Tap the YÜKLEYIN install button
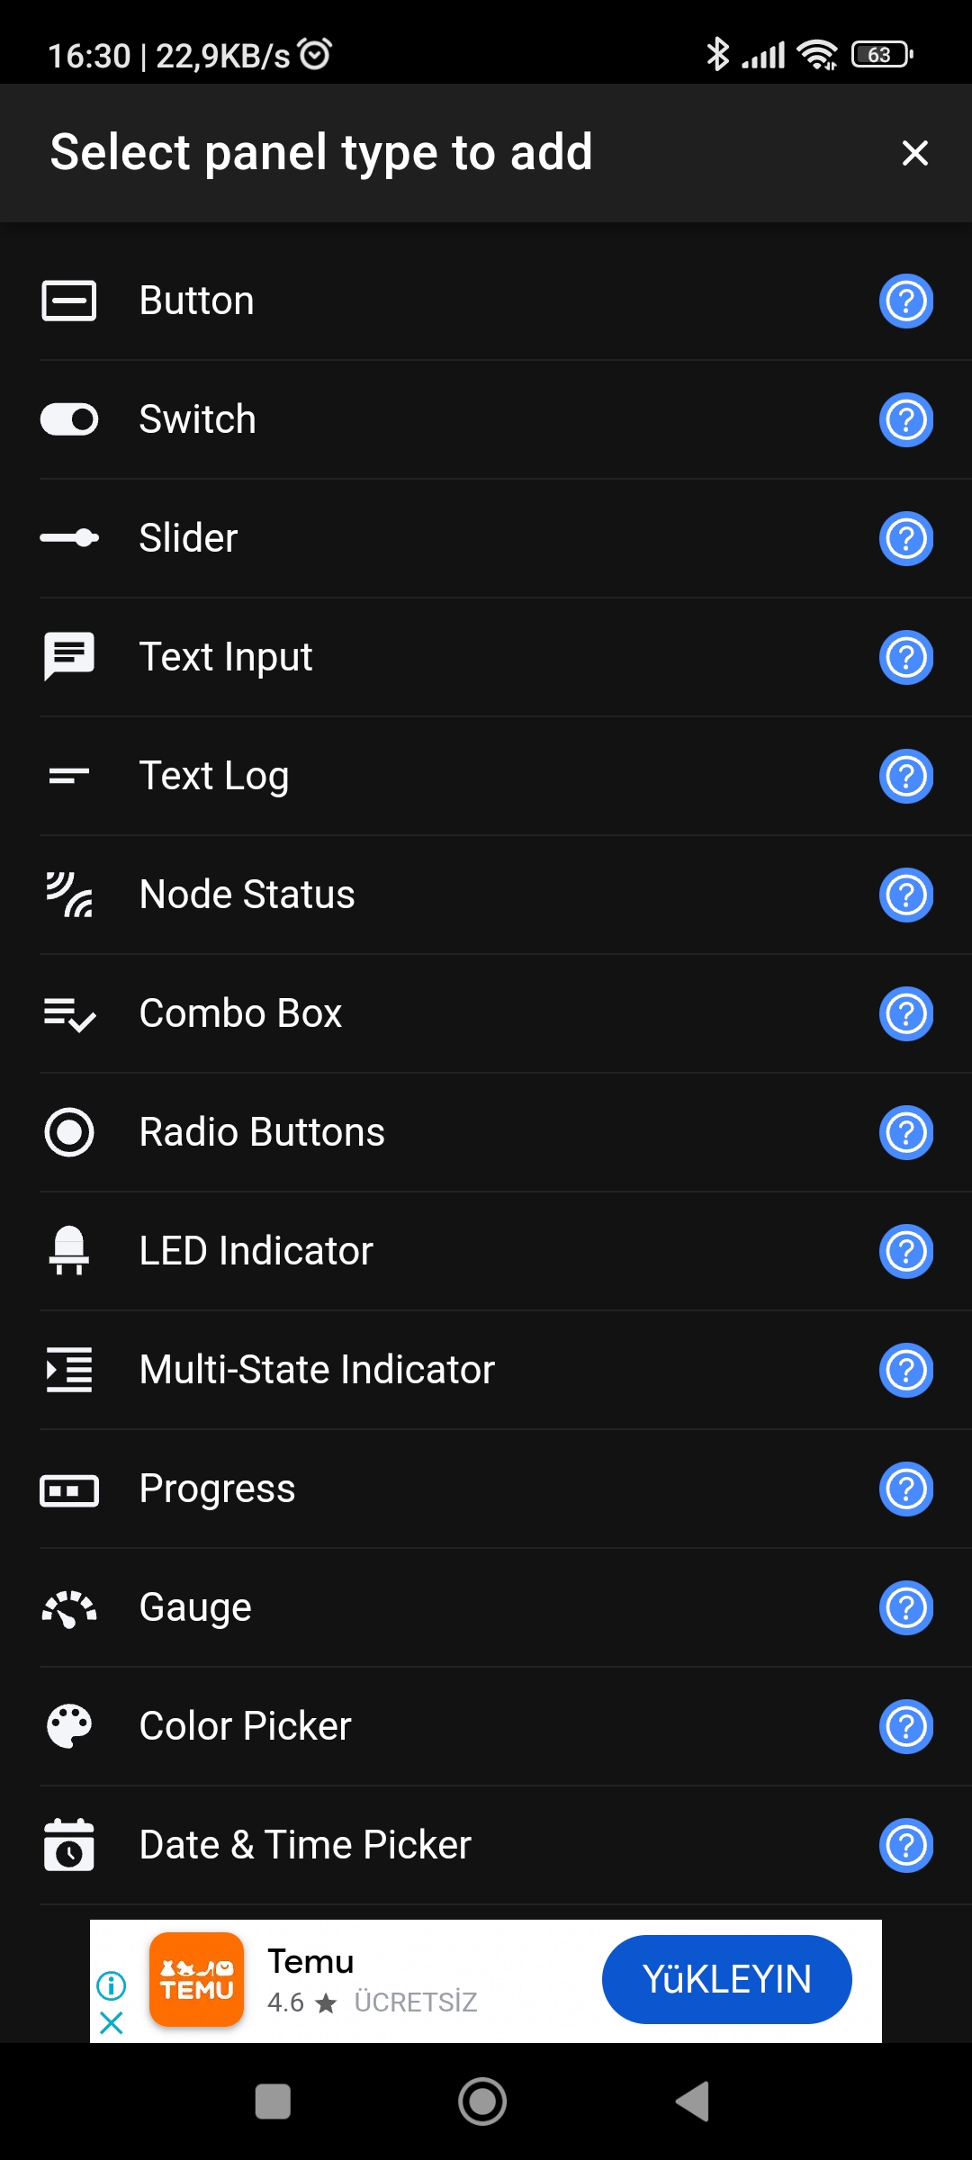This screenshot has height=2160, width=972. tap(726, 1979)
